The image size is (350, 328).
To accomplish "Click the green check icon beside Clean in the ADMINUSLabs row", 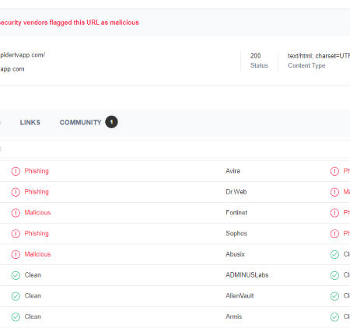I will tap(16, 275).
